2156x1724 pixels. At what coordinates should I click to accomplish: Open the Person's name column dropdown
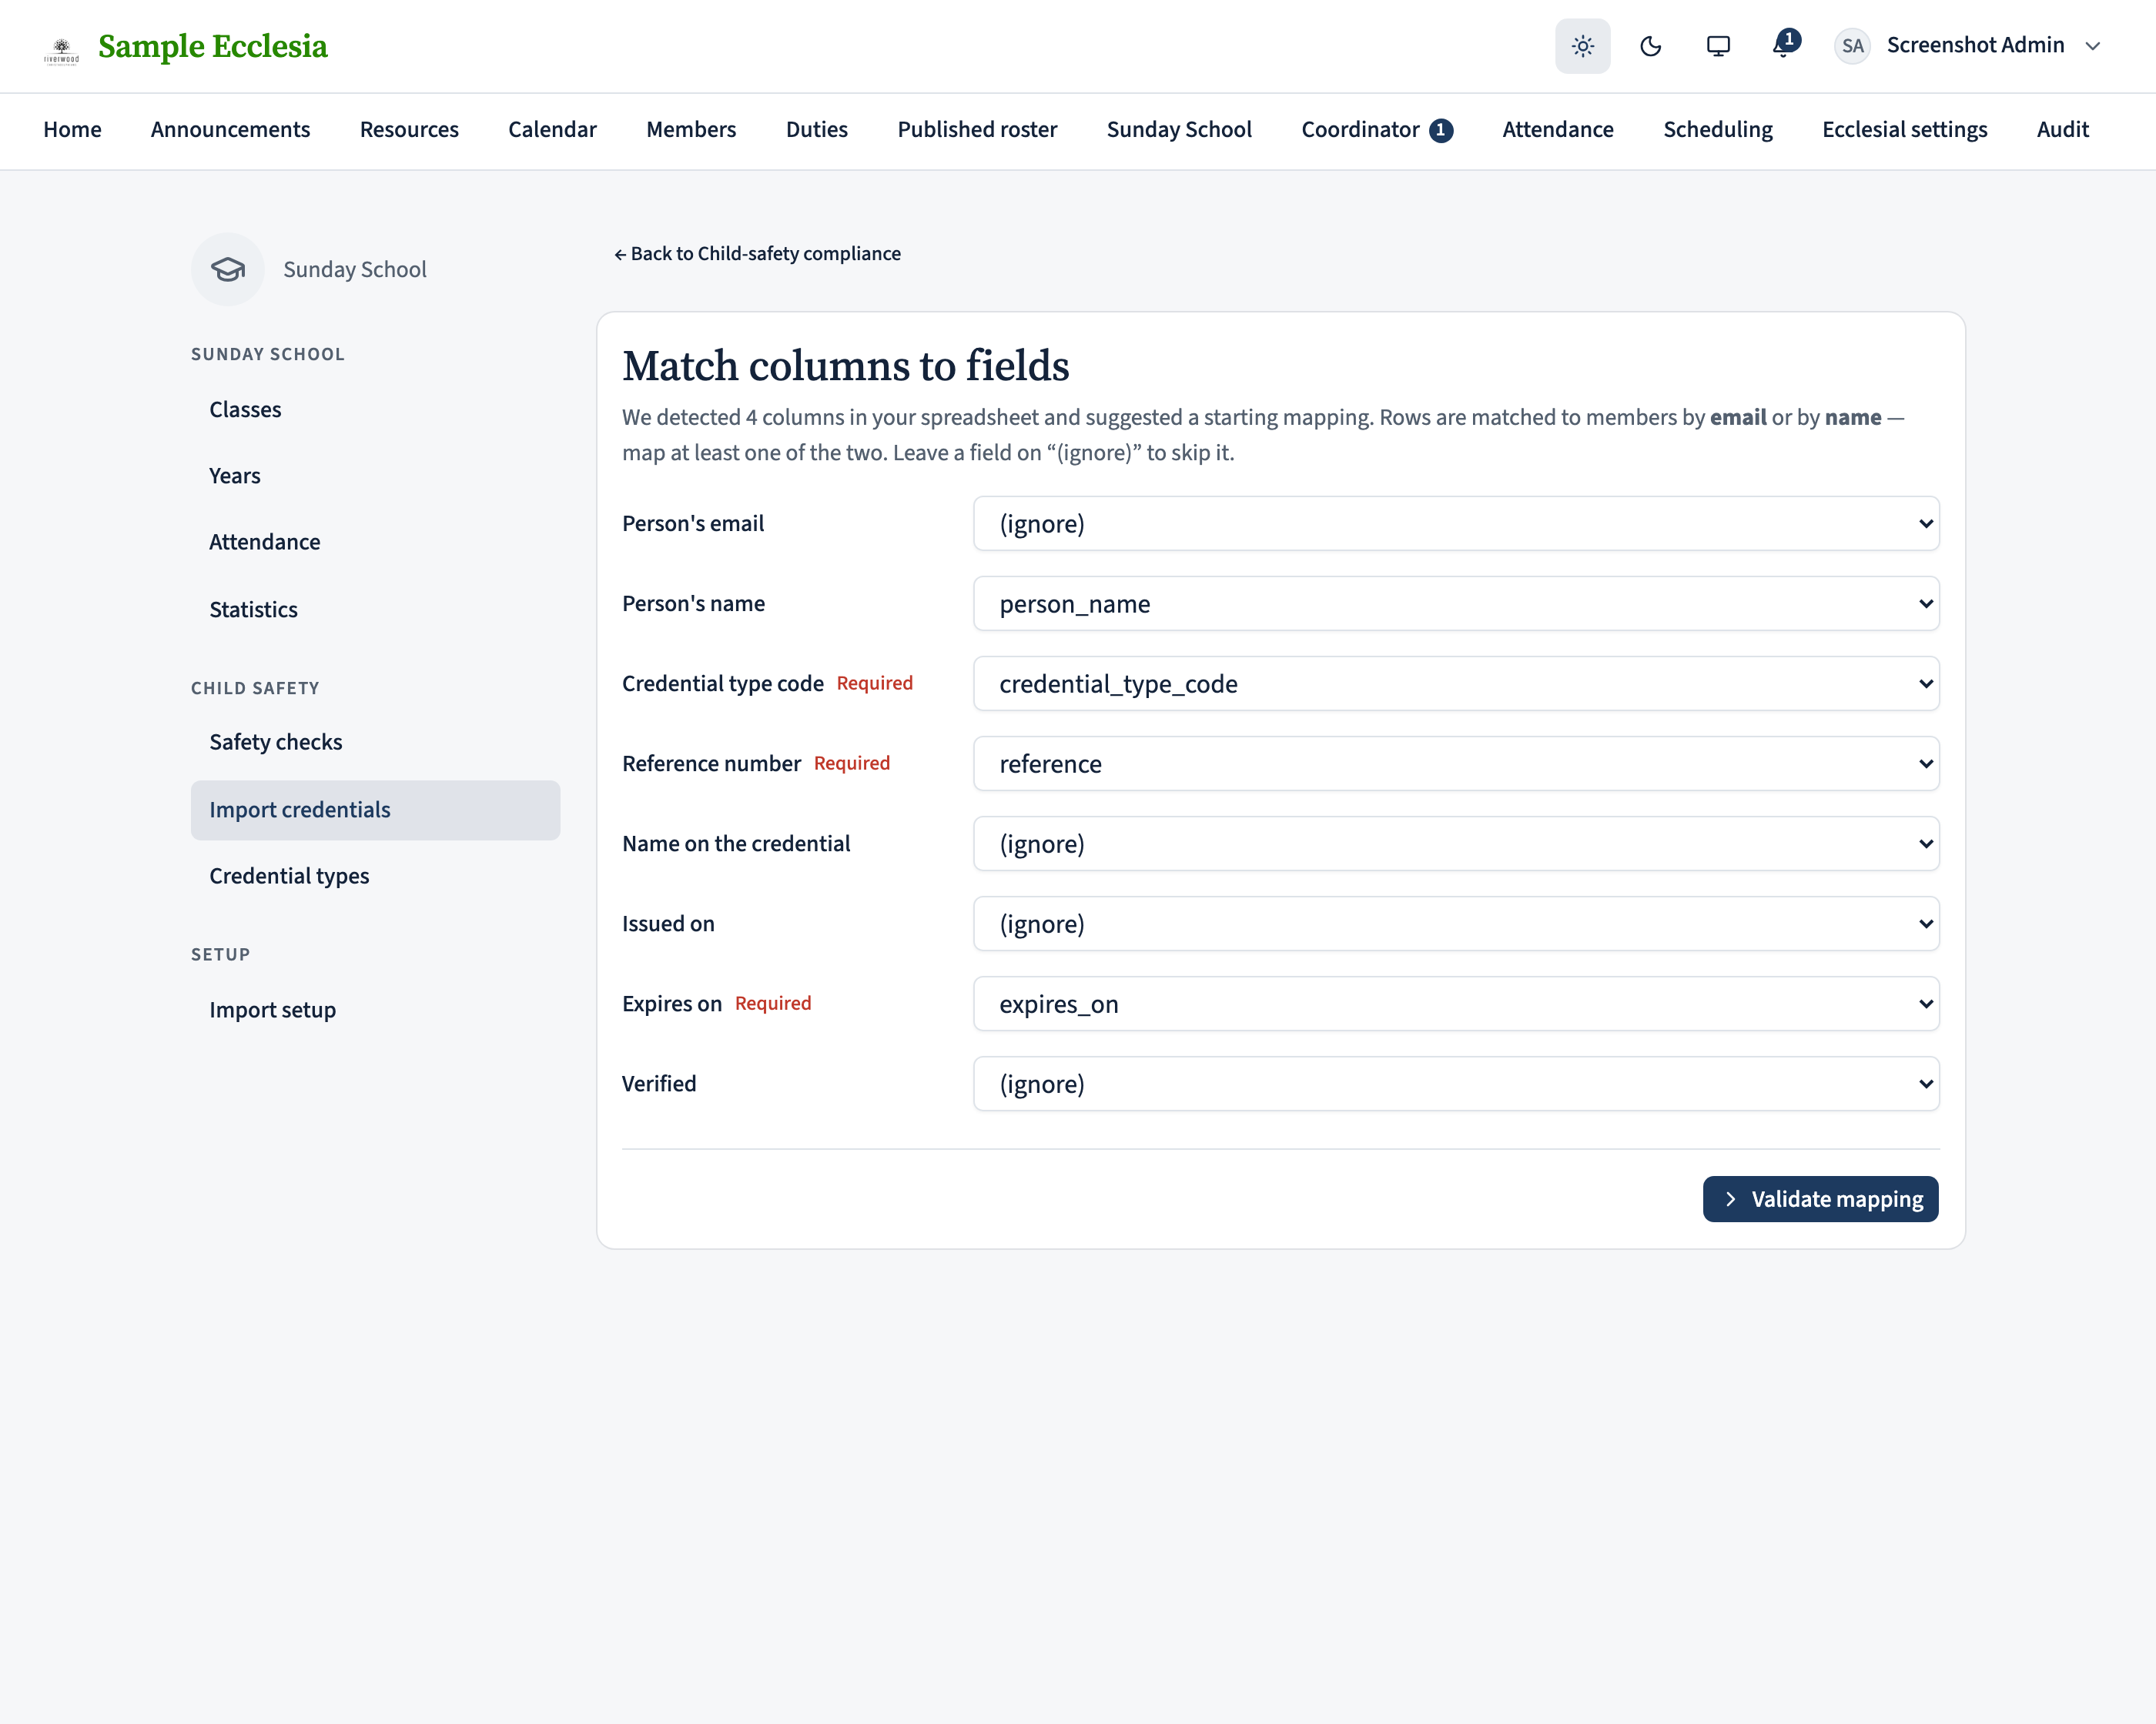(1456, 603)
